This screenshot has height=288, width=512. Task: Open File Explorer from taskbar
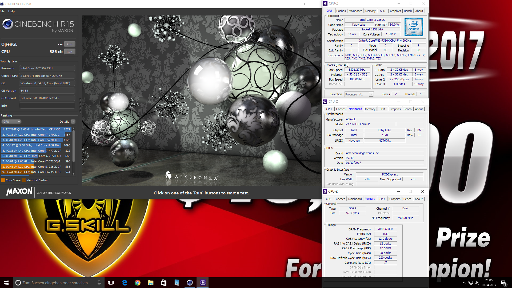pyautogui.click(x=151, y=283)
